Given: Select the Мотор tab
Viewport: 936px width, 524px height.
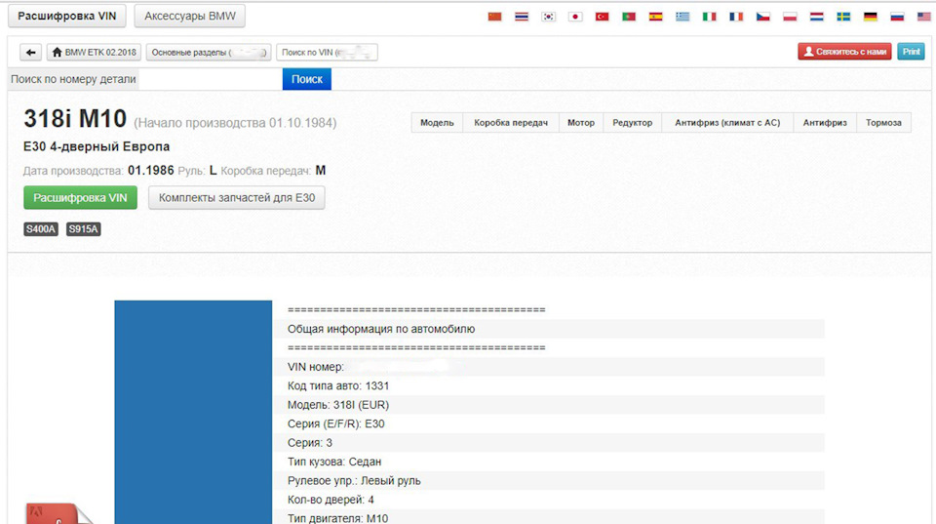Looking at the screenshot, I should point(581,123).
